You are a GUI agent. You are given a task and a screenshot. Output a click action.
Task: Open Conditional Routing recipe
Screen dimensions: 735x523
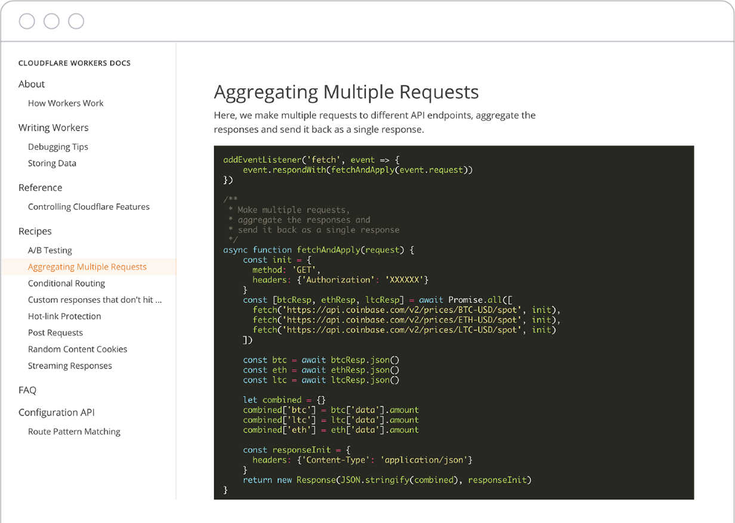(66, 283)
